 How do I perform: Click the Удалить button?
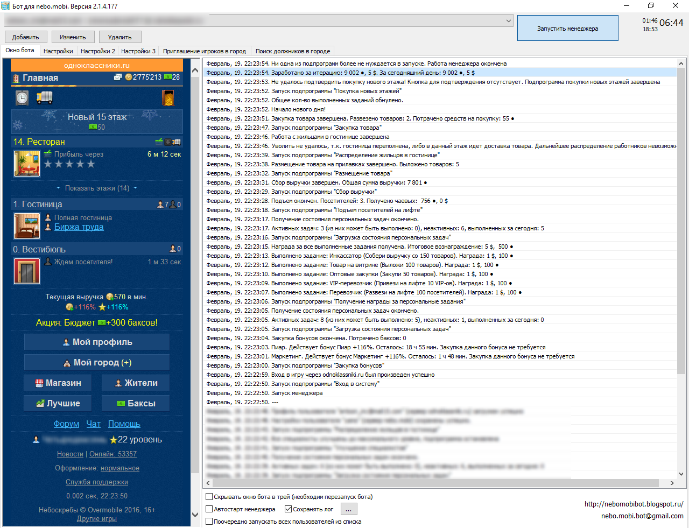coord(119,37)
